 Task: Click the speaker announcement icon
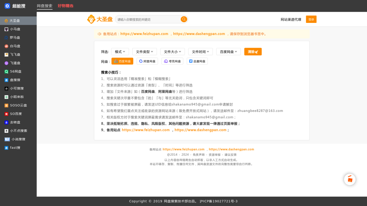pyautogui.click(x=100, y=34)
